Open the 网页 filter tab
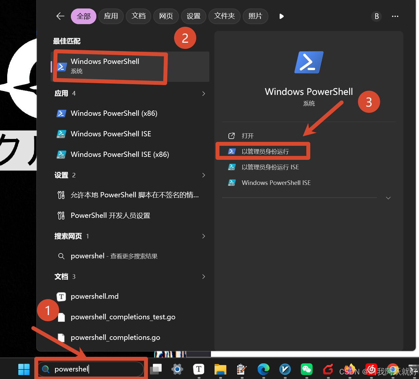 click(166, 16)
